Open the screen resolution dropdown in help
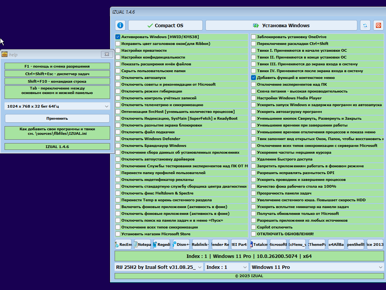 pyautogui.click(x=57, y=106)
